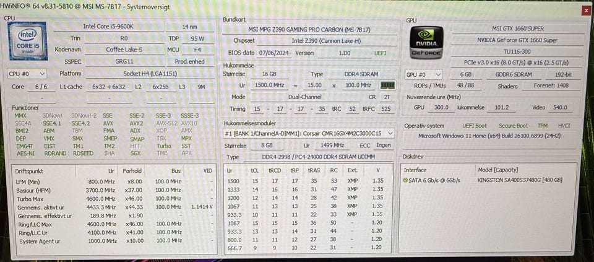Image resolution: width=594 pixels, height=262 pixels.
Task: Click the GDDR6 SDRAM field
Action: [514, 75]
